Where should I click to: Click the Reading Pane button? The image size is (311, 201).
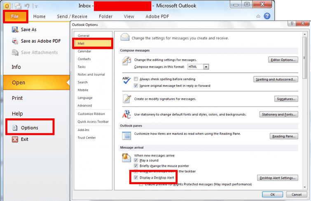[284, 136]
